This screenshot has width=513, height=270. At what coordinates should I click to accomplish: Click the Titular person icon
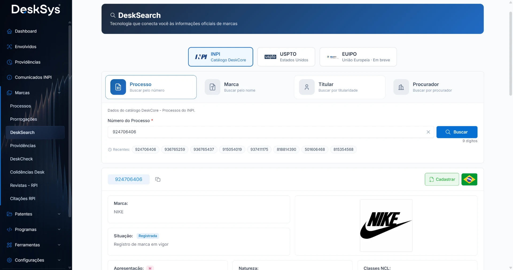(307, 87)
